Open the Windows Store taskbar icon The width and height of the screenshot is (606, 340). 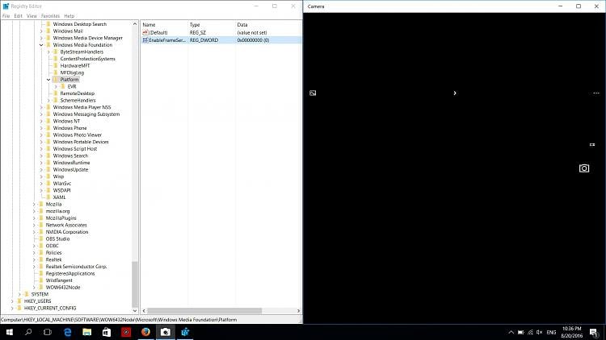point(107,332)
